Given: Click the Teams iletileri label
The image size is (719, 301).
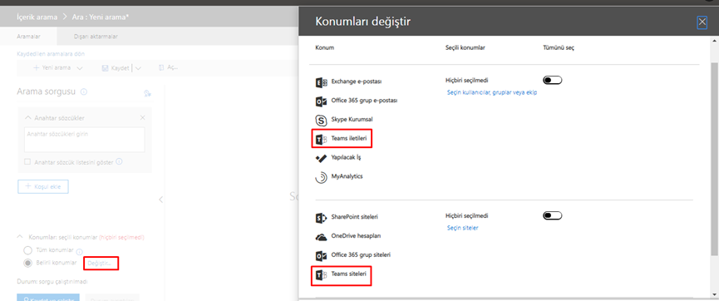Looking at the screenshot, I should [348, 138].
